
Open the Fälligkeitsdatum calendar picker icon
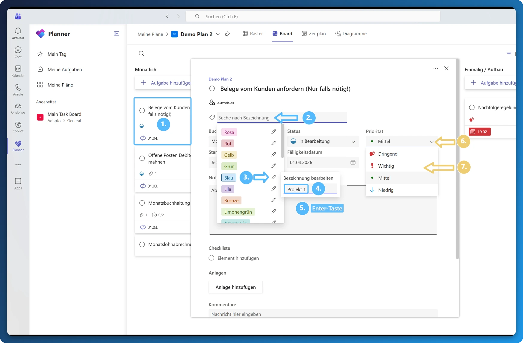click(353, 163)
